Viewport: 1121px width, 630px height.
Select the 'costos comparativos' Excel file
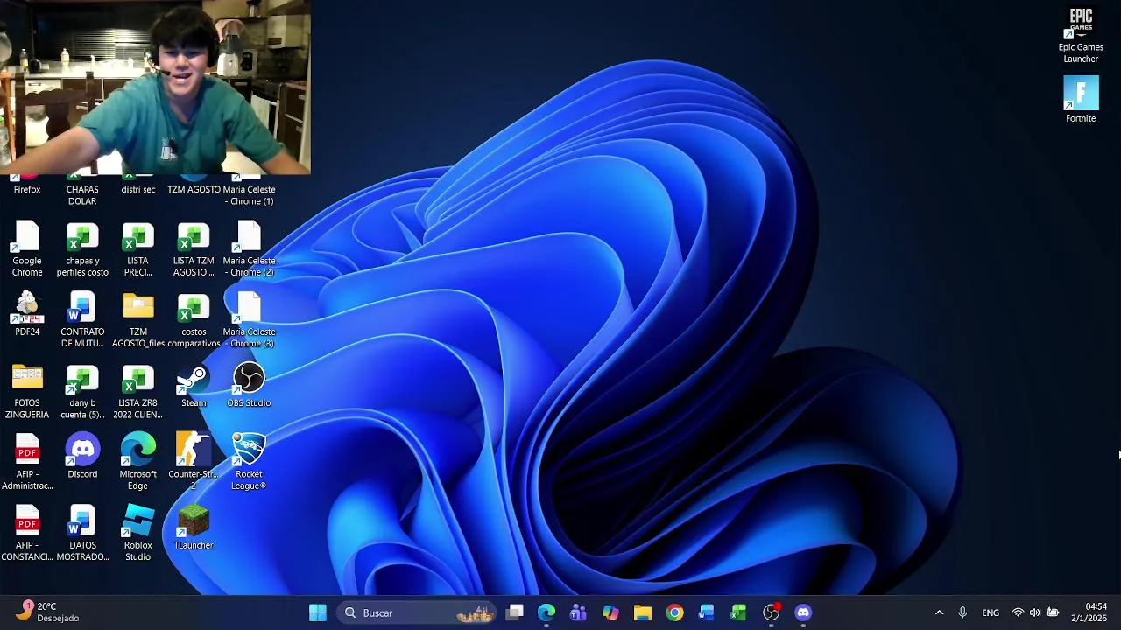click(194, 320)
